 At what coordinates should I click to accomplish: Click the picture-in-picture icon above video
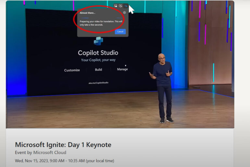[x=116, y=6]
